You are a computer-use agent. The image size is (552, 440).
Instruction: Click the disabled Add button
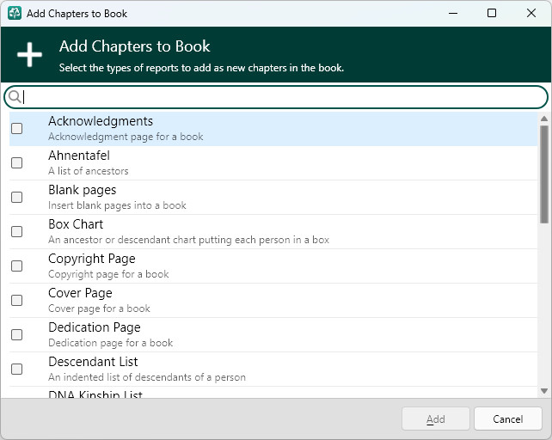click(x=435, y=419)
